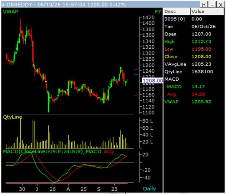Click the white MACD section header row
Viewport: 226px width, 194px height.
point(172,79)
